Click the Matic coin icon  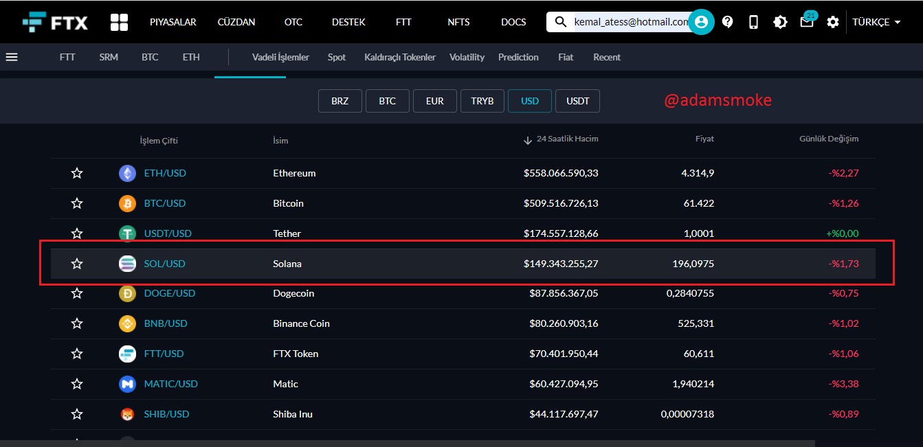127,384
